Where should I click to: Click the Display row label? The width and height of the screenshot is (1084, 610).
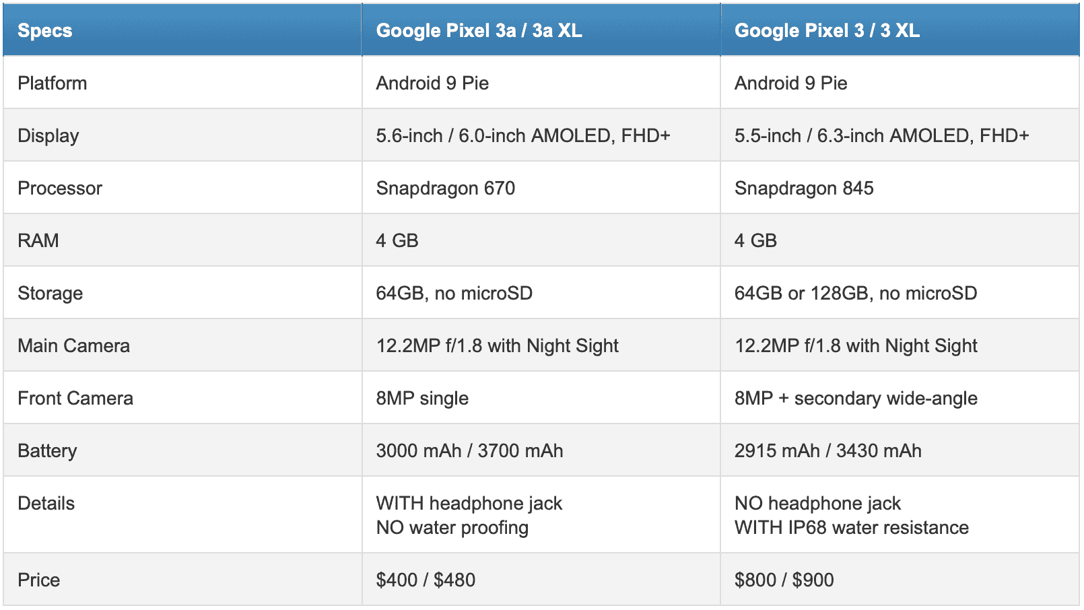tap(48, 135)
